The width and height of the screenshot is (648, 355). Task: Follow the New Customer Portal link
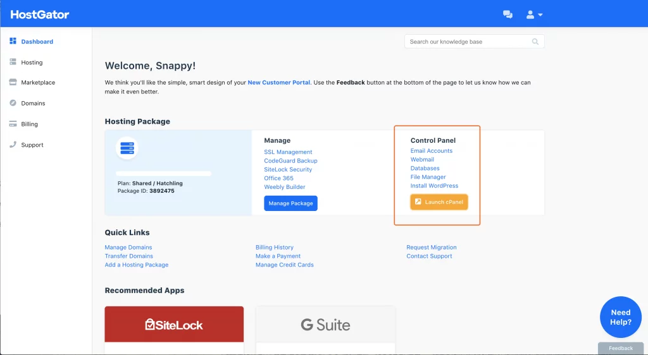[x=278, y=83]
